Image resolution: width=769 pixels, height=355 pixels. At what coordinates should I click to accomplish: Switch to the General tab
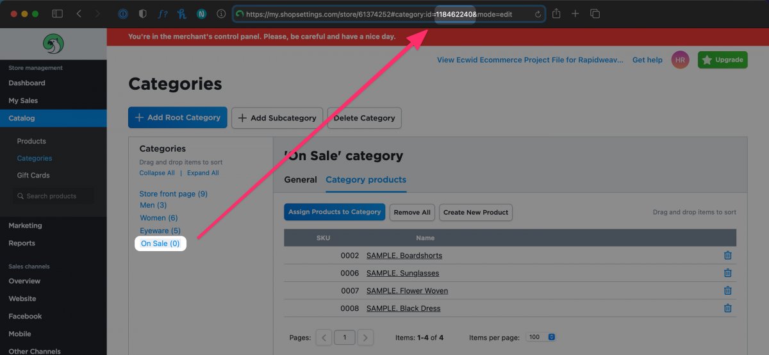(301, 179)
